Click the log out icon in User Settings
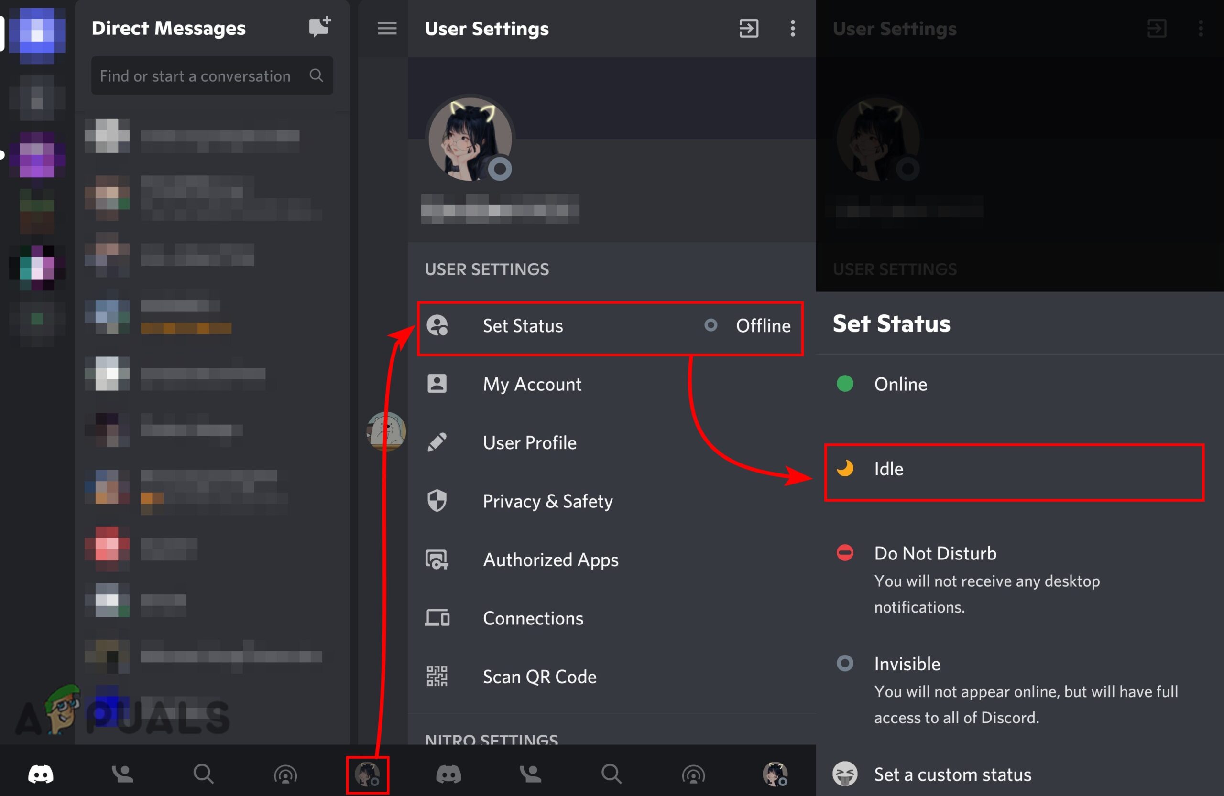 [x=748, y=28]
